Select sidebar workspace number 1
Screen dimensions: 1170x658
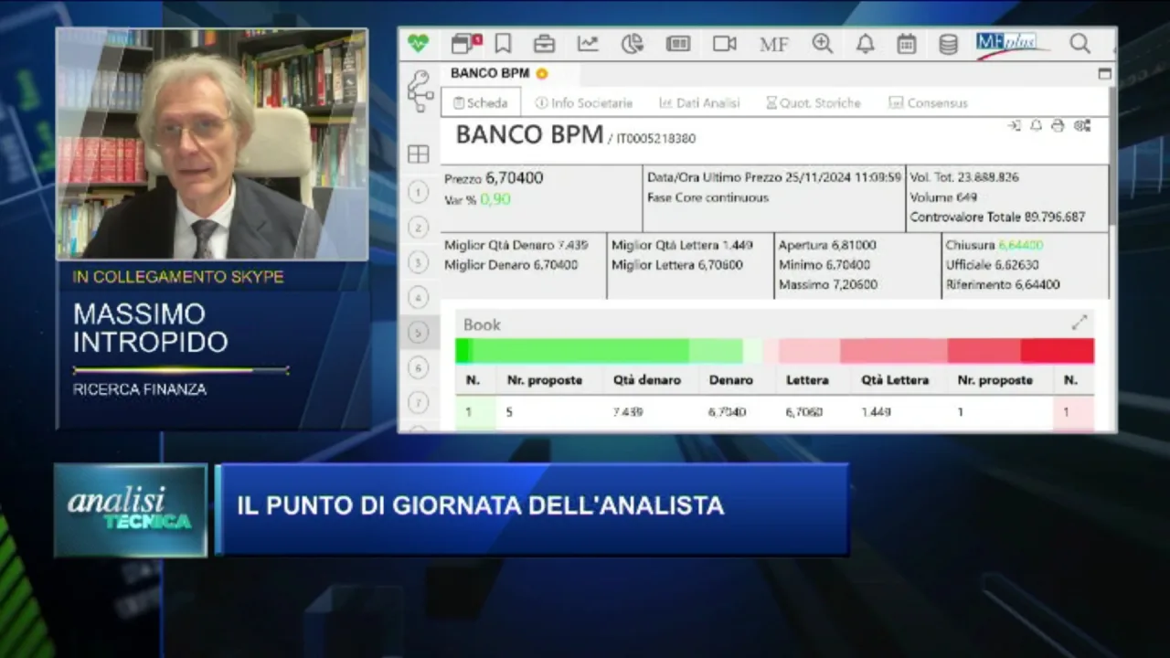tap(419, 192)
